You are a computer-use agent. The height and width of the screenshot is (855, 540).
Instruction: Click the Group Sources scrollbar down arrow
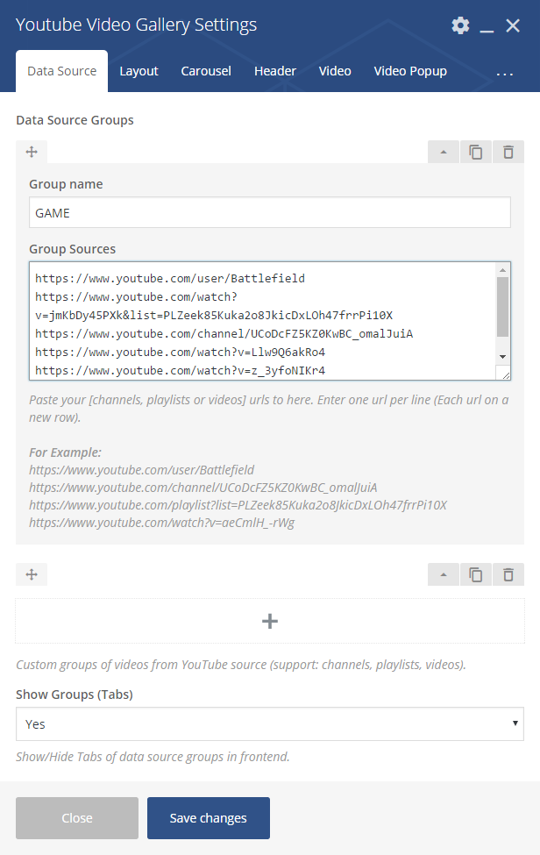pyautogui.click(x=502, y=357)
